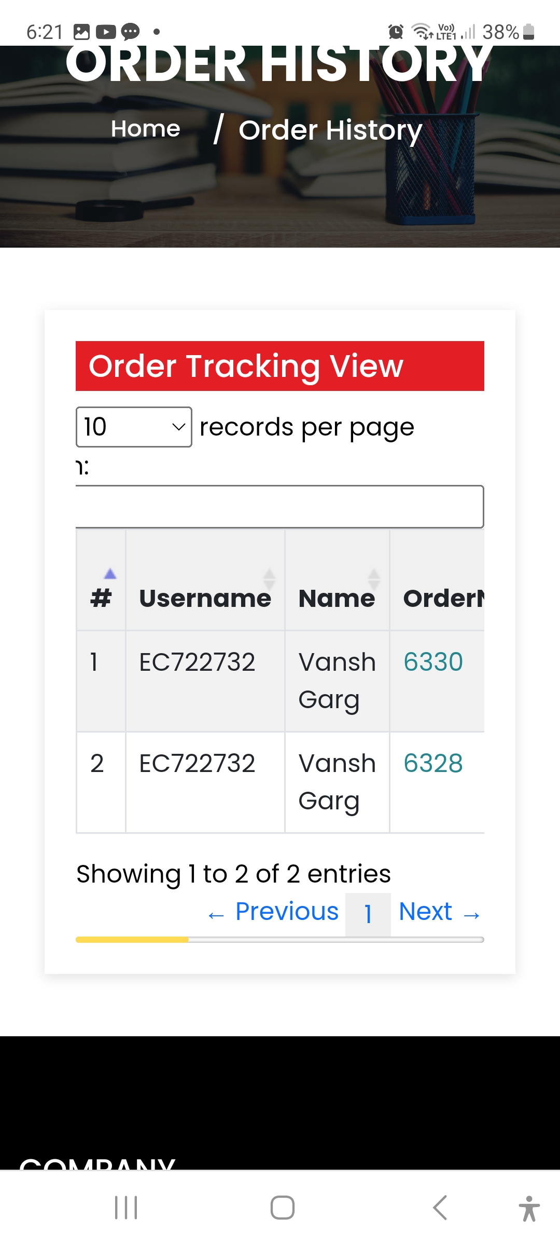Tap the battery status icon
Screen dimensions: 560x1246
(x=528, y=32)
